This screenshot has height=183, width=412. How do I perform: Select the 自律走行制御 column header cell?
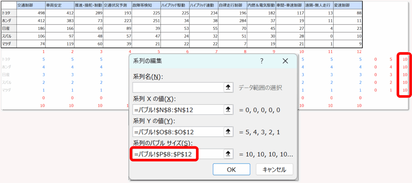(x=232, y=5)
